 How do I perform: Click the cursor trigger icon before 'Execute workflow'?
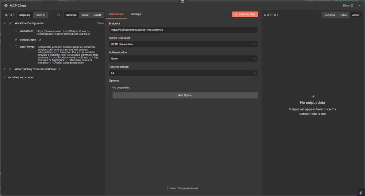pyautogui.click(x=10, y=69)
